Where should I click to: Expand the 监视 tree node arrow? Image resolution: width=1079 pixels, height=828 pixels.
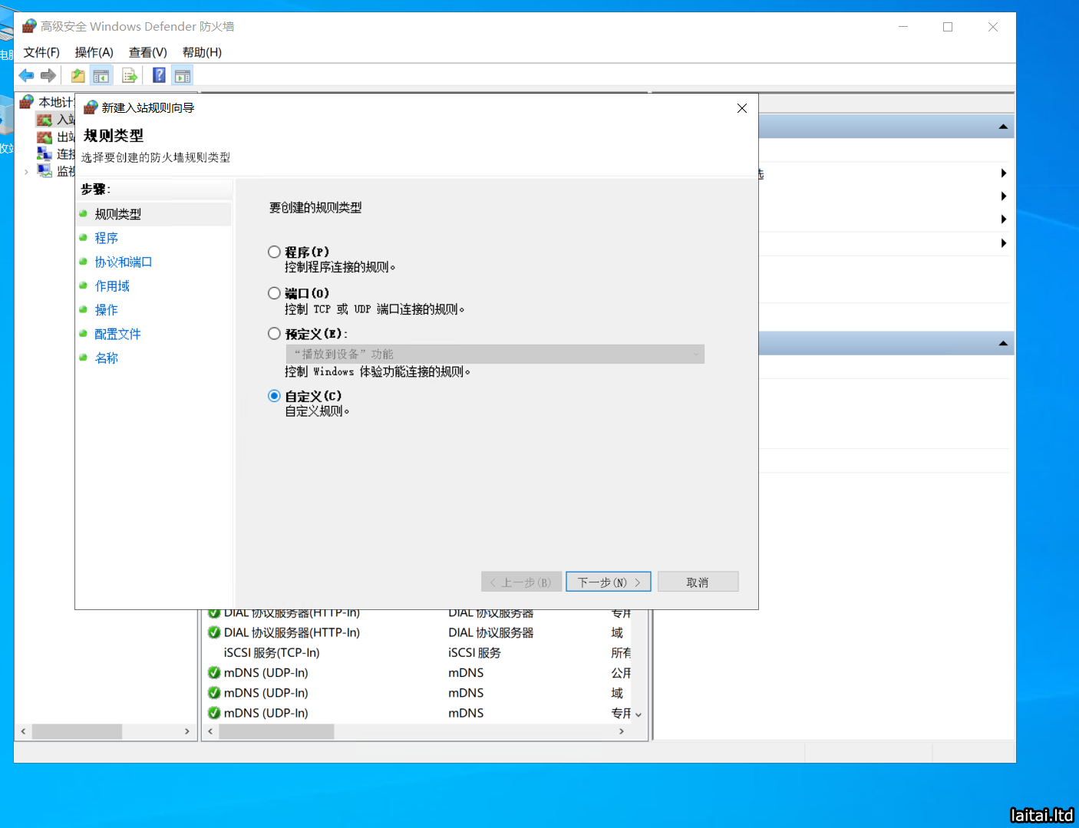[x=26, y=172]
